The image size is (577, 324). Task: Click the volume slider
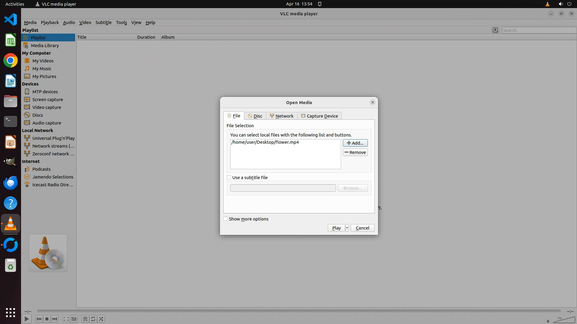pyautogui.click(x=564, y=320)
